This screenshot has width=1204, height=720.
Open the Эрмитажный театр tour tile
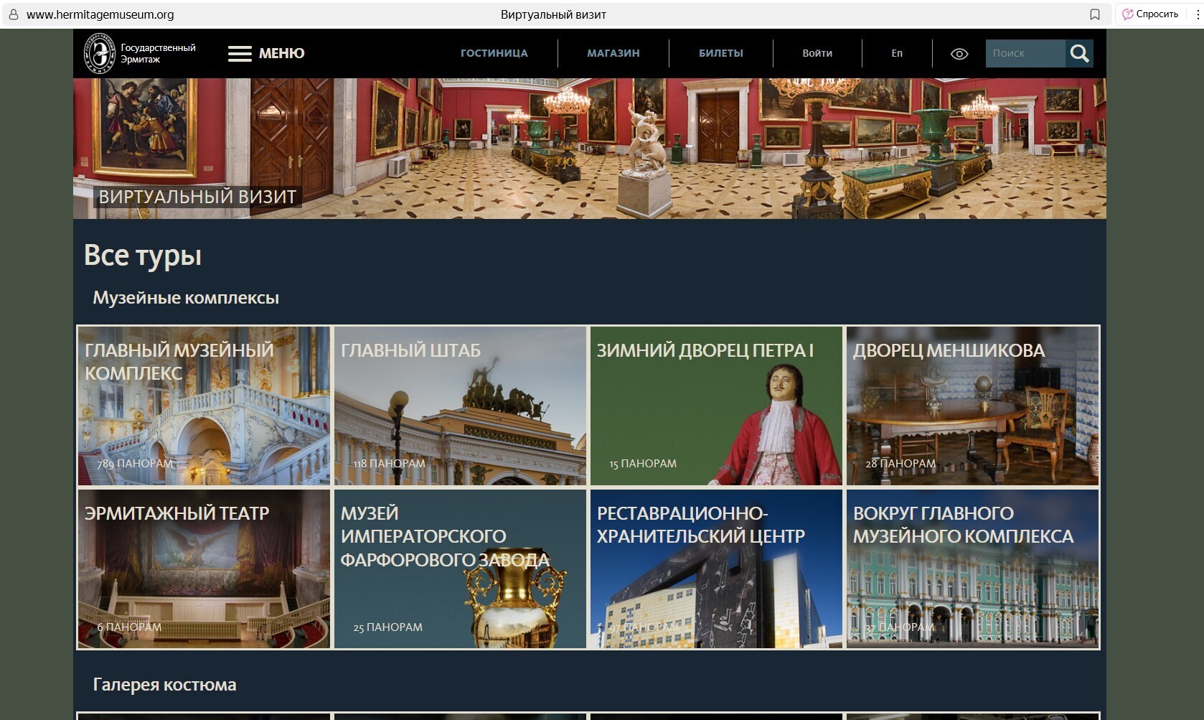pyautogui.click(x=204, y=569)
